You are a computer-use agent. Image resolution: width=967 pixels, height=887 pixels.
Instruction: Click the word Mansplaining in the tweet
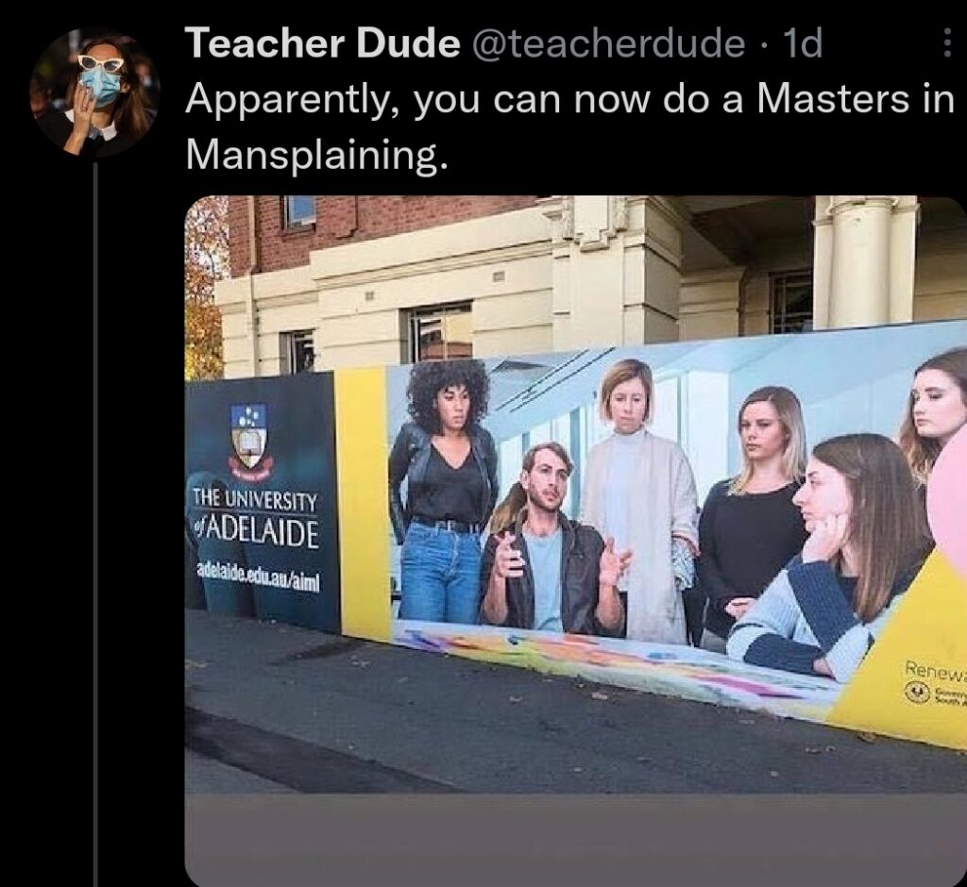pos(316,154)
